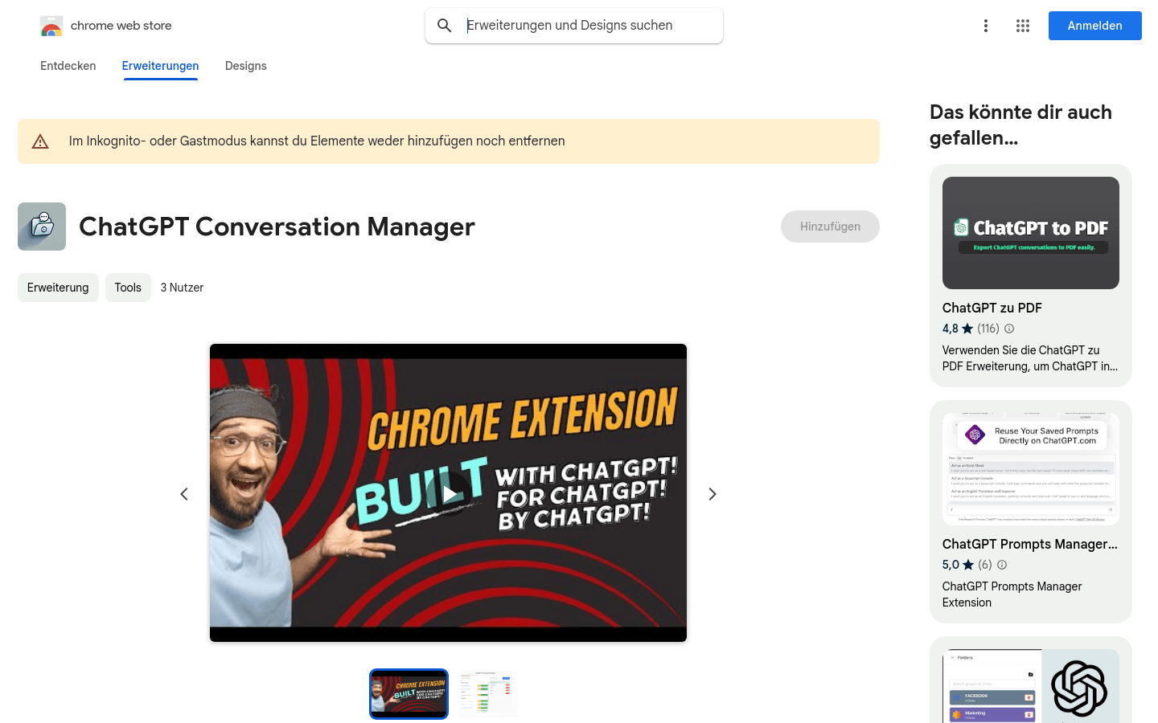Click the ChatGPT Conversation Manager title
This screenshot has width=1158, height=723.
277,227
